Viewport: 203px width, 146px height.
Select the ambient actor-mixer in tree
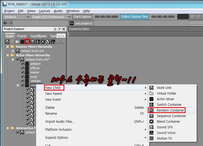pyautogui.click(x=35, y=64)
